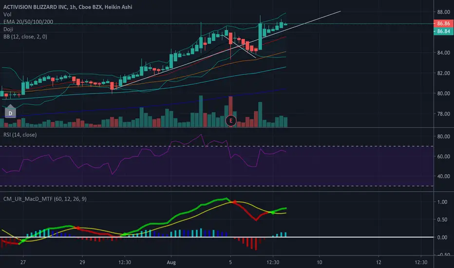Select the BB (12, close, 2, 0) label
This screenshot has height=268, width=454.
tap(25, 37)
